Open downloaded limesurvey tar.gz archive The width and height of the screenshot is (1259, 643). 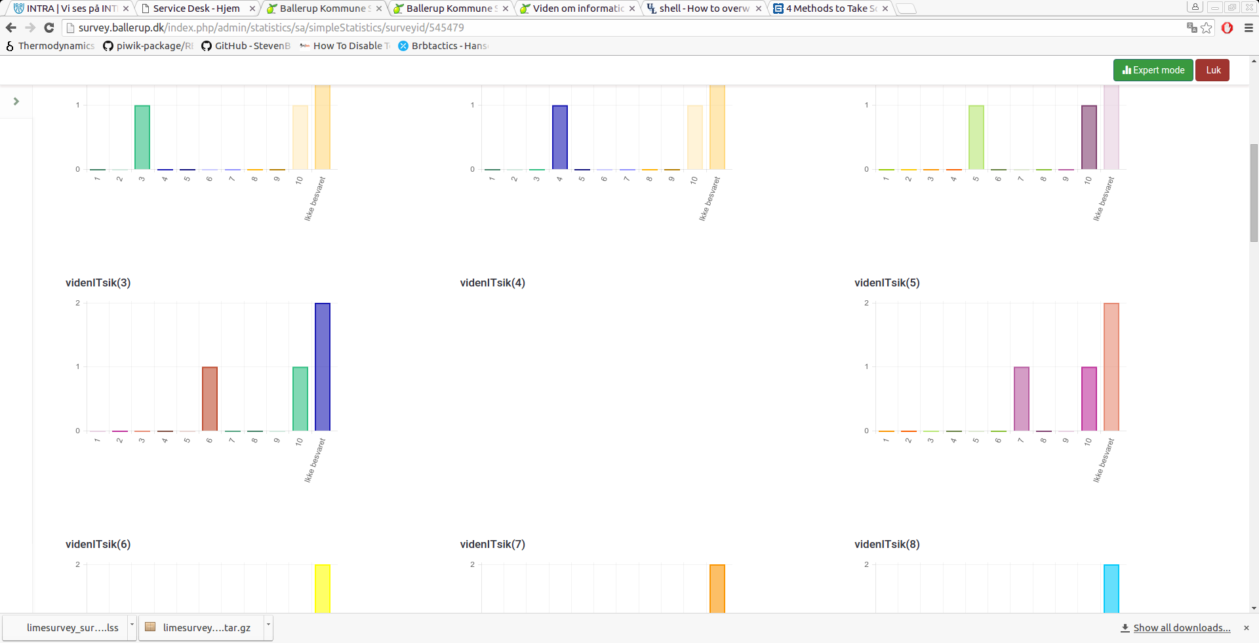201,628
